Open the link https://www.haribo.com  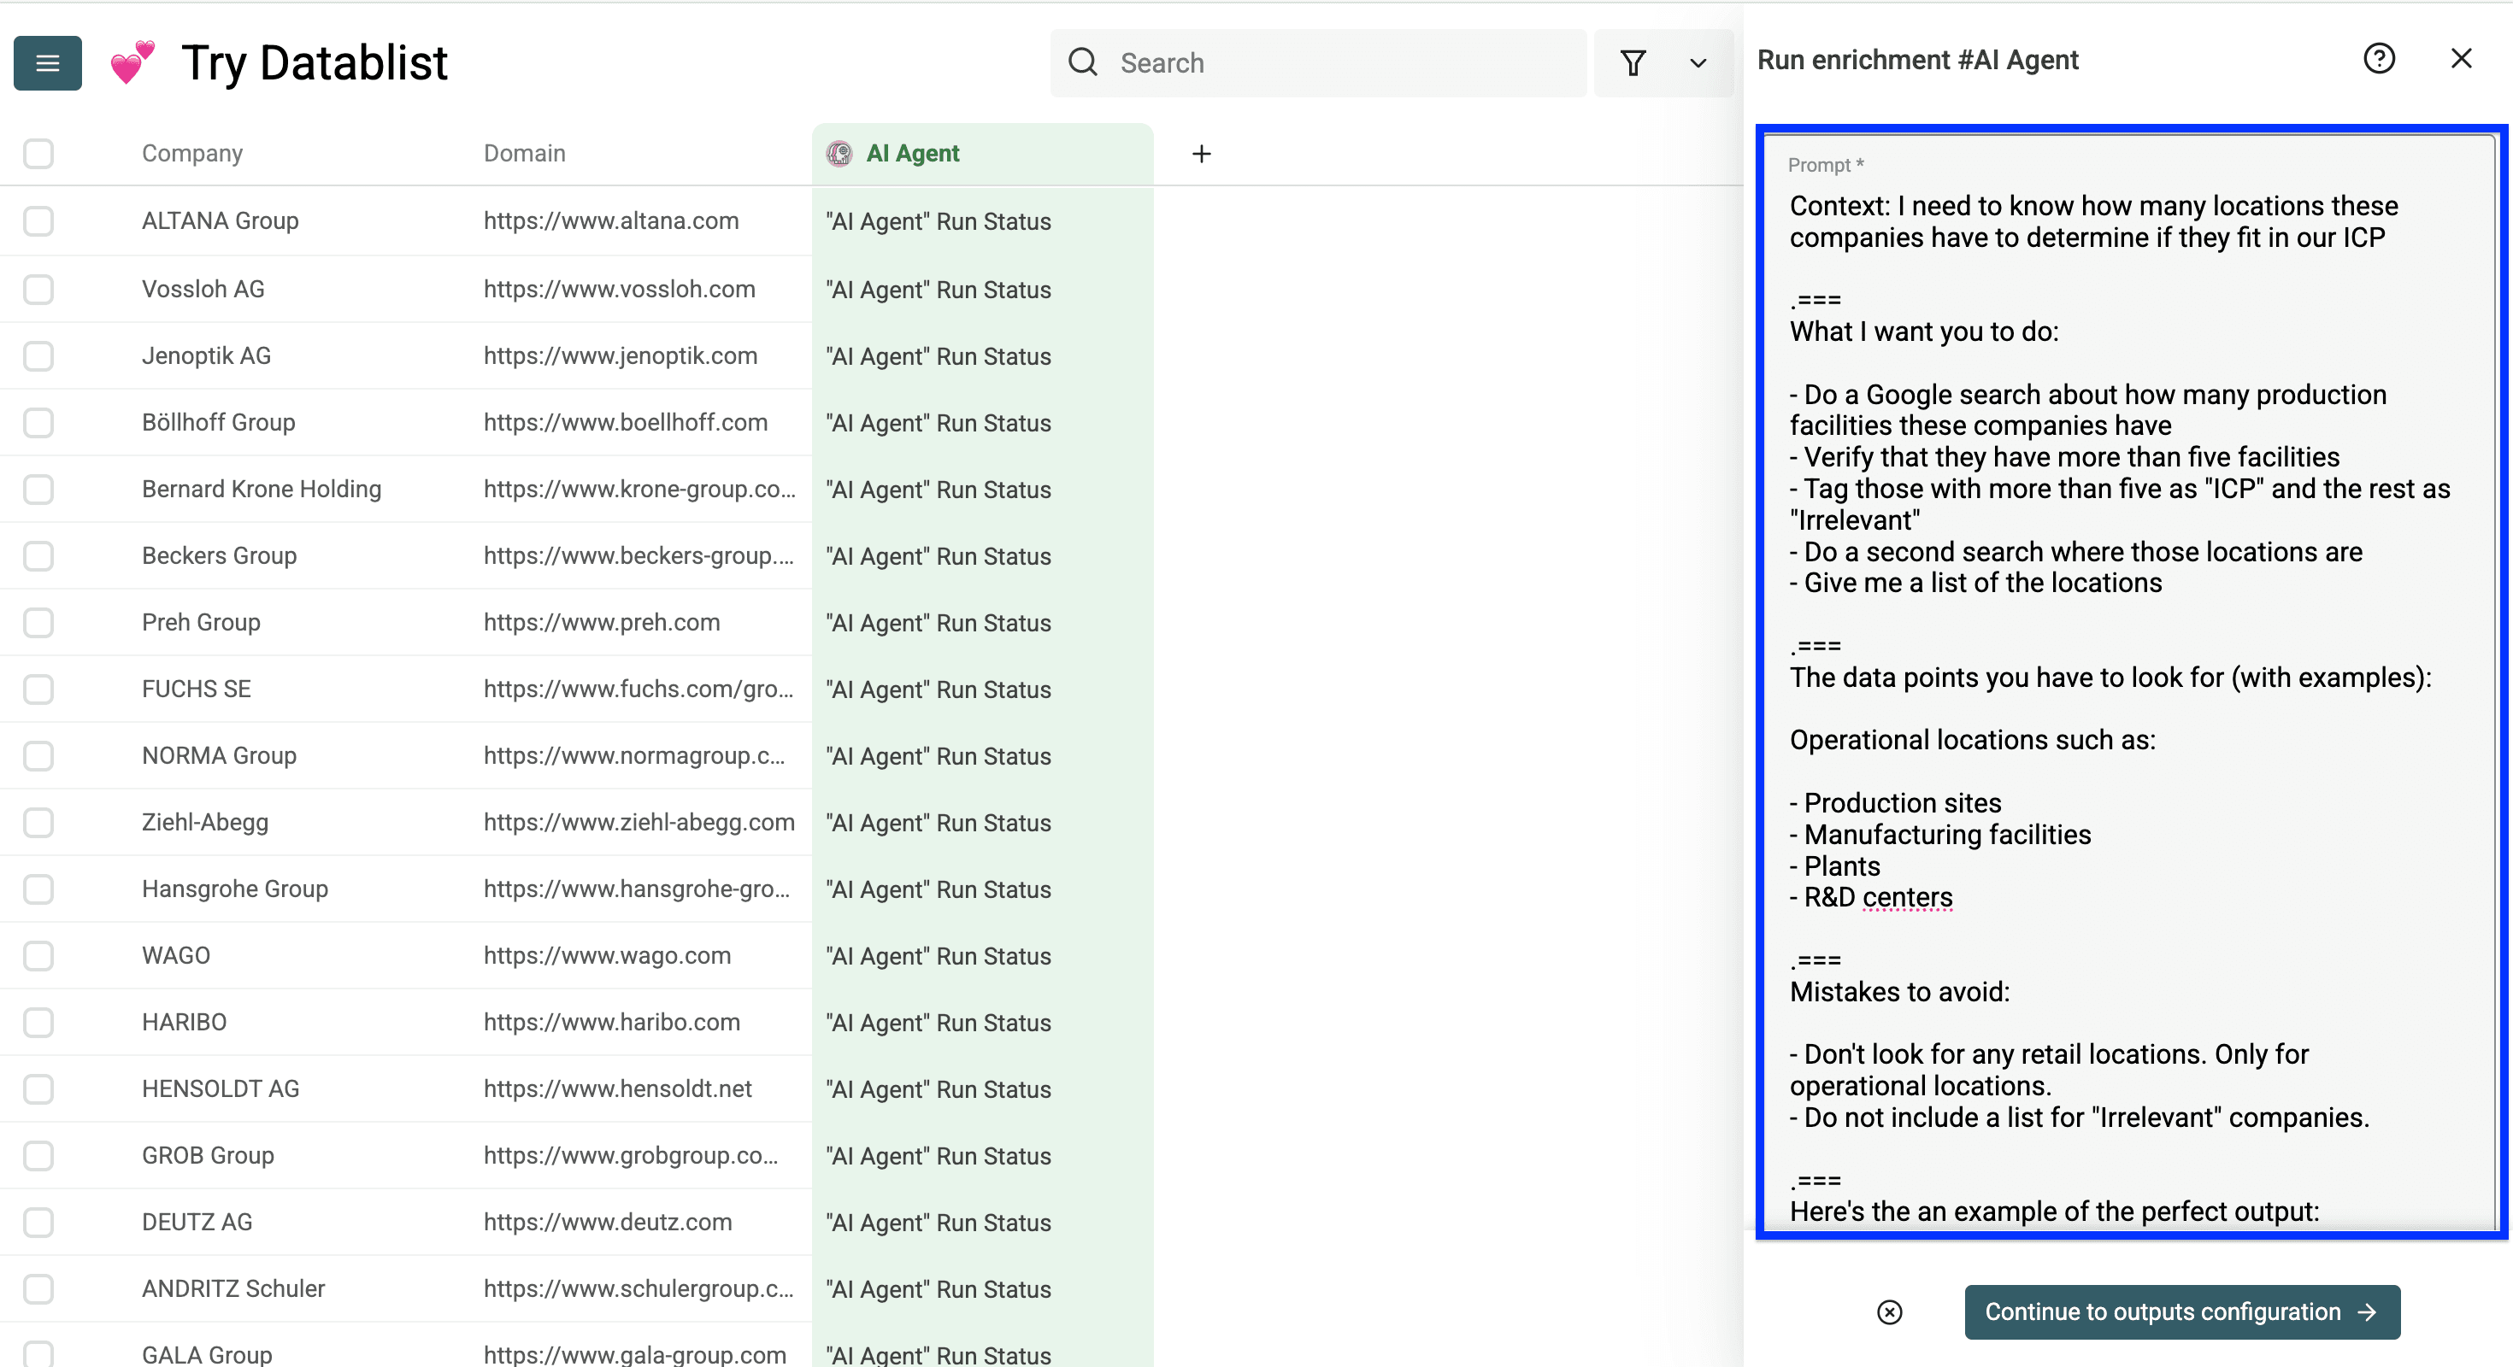point(612,1022)
